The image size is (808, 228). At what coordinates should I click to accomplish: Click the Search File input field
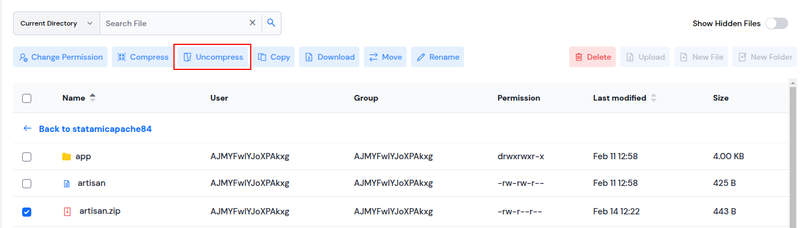173,23
